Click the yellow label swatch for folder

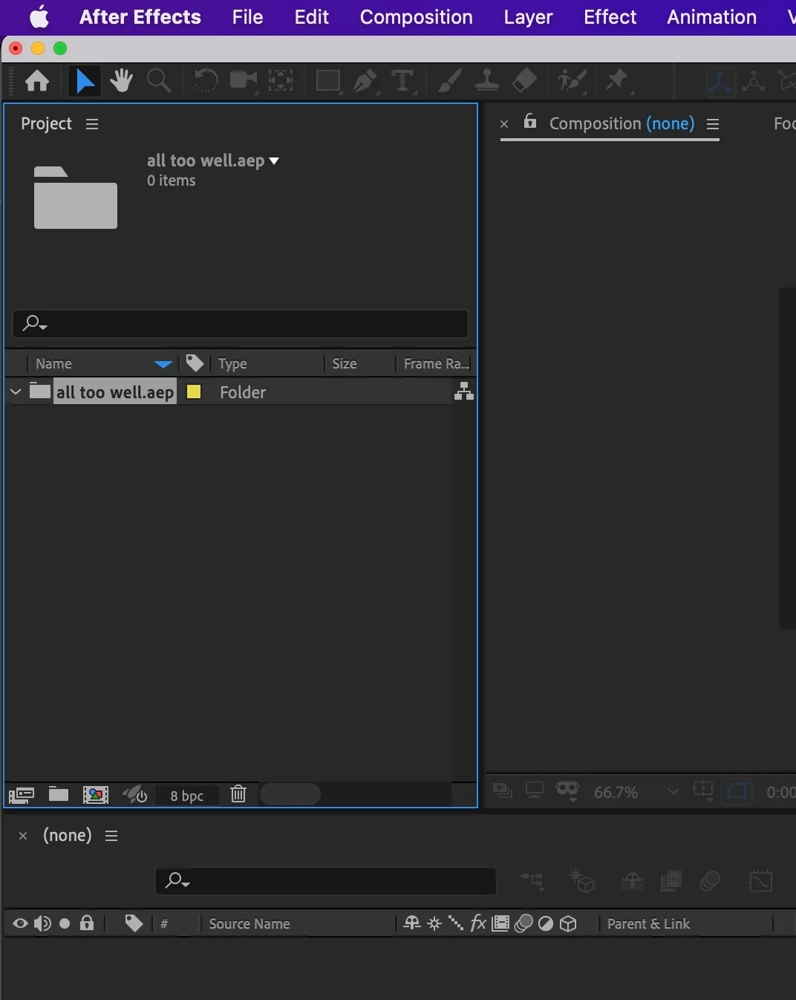point(194,392)
